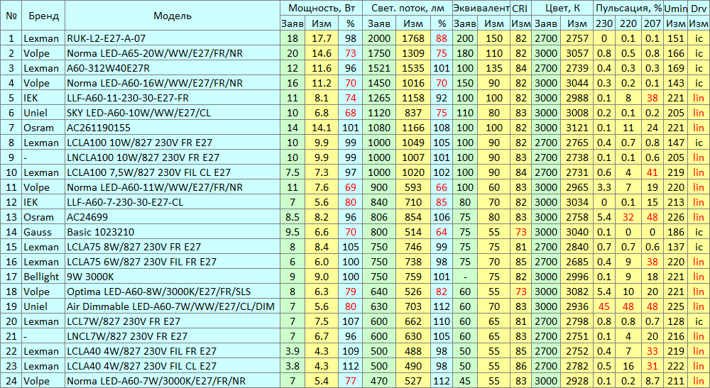Click the Bellight brand cell
Screen dimensions: 710x388
[x=43, y=277]
